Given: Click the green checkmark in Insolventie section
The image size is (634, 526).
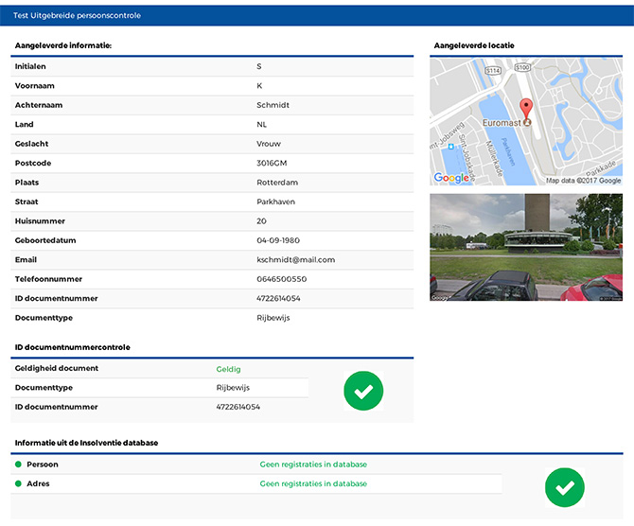Looking at the screenshot, I should click(565, 487).
